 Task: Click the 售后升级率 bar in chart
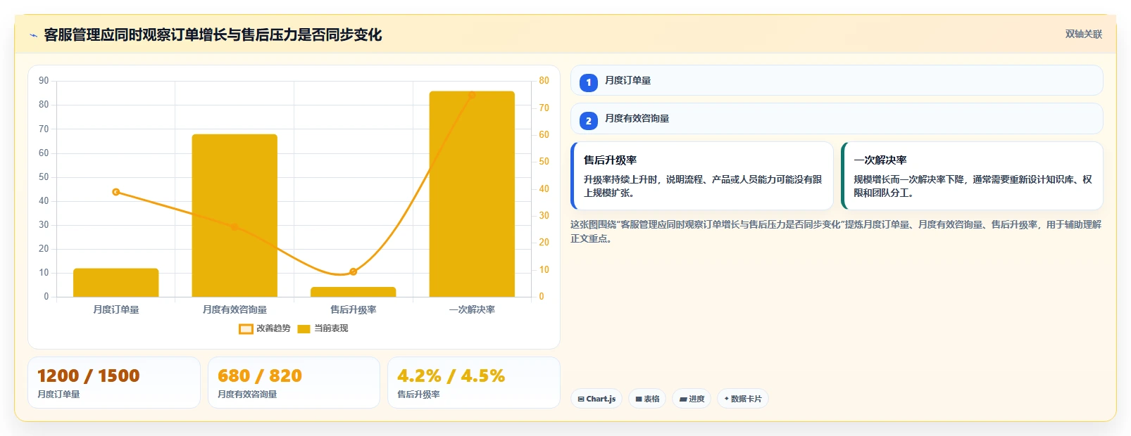354,292
